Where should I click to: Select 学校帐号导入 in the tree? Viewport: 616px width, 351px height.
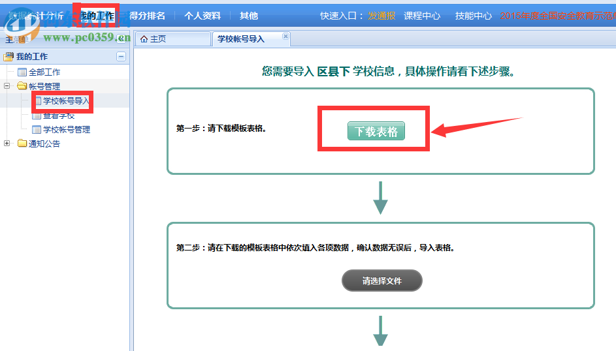point(66,100)
